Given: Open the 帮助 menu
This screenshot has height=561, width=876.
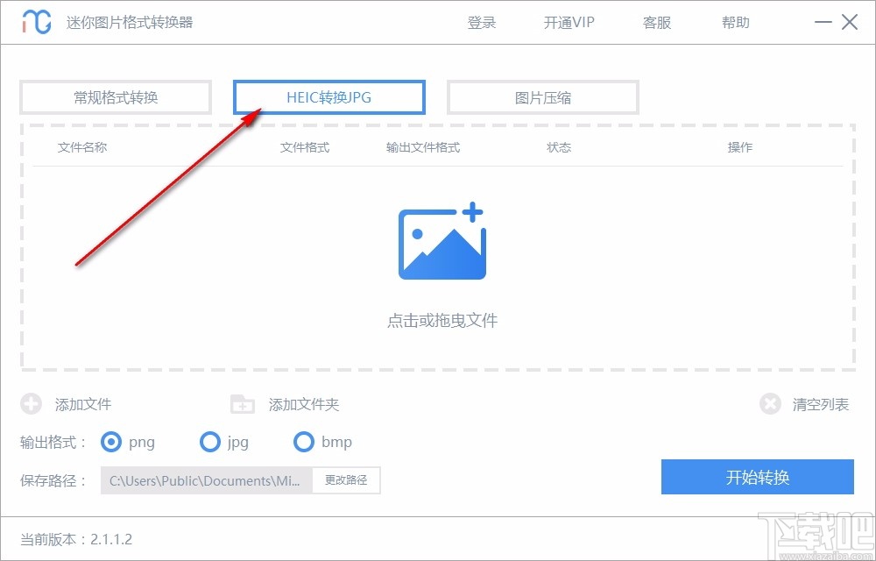Looking at the screenshot, I should (736, 23).
